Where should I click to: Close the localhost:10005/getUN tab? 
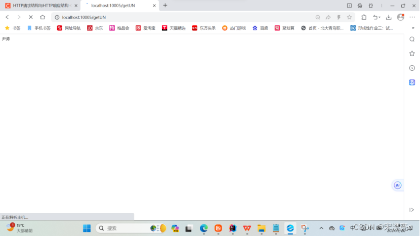point(154,6)
